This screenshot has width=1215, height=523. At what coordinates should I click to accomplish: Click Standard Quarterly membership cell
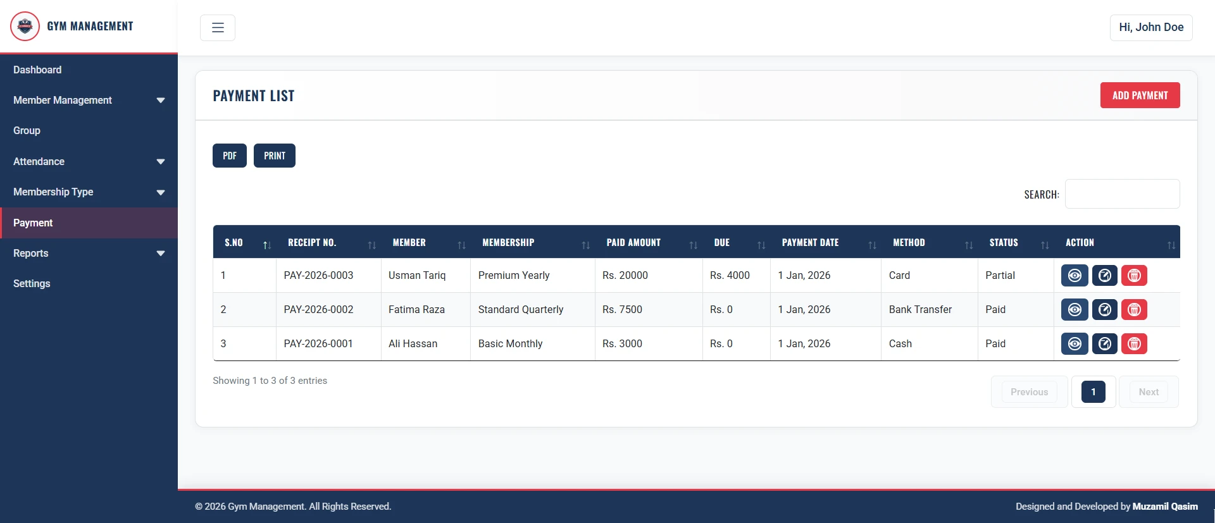533,310
